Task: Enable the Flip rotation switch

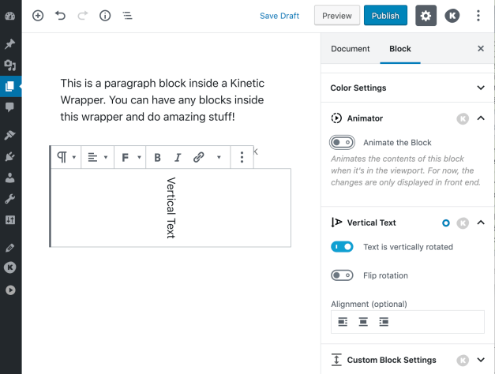Action: pos(342,275)
